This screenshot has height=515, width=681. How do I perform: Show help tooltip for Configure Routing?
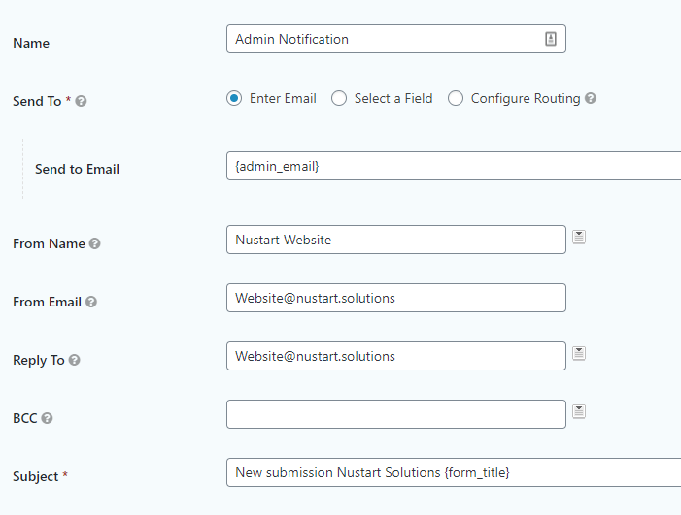(x=591, y=98)
